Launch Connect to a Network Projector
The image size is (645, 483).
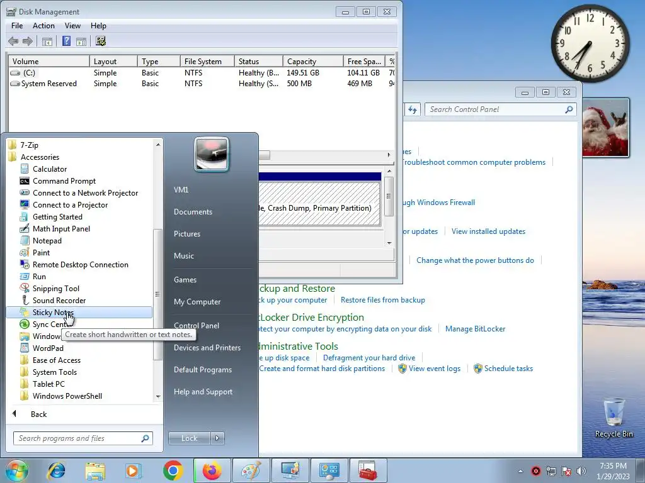[x=85, y=192]
